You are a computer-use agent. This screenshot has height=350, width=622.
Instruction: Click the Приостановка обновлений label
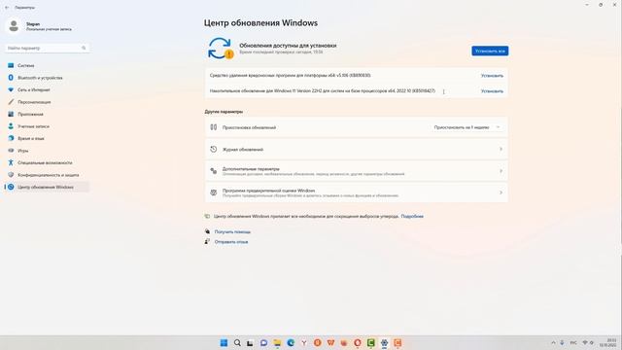click(x=249, y=127)
